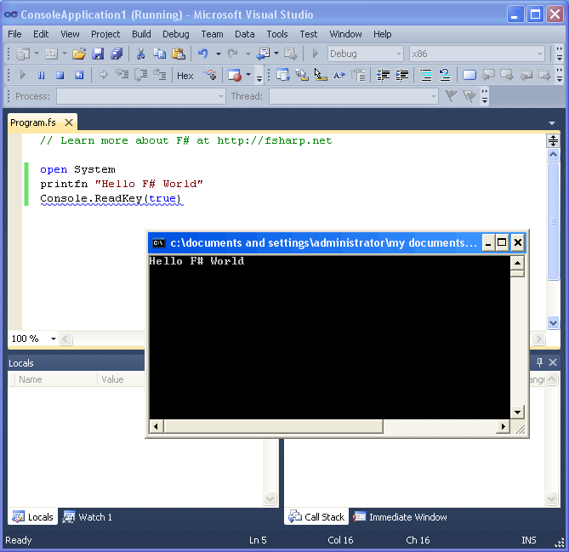Screen dimensions: 569x552
Task: Cut selection with the scissors icon
Action: (x=140, y=54)
